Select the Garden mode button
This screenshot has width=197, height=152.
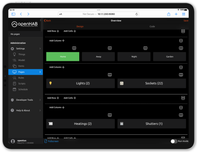pyautogui.click(x=170, y=57)
